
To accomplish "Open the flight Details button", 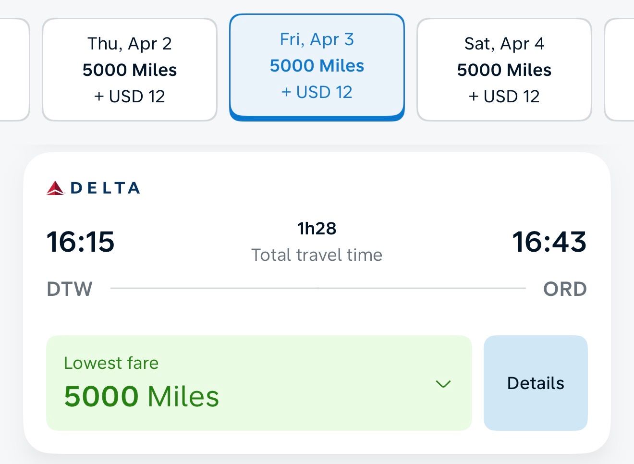I will tap(536, 383).
